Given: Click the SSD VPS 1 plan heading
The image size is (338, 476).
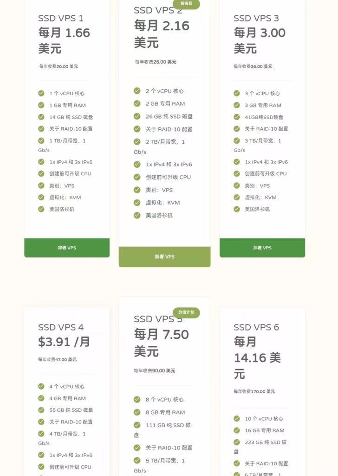Looking at the screenshot, I should coord(61,18).
